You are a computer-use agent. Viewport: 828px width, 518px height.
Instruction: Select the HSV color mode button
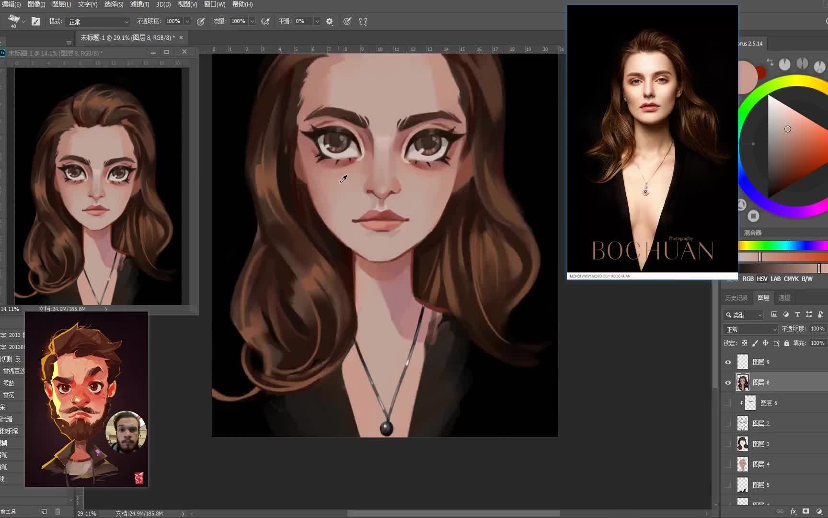pyautogui.click(x=762, y=279)
